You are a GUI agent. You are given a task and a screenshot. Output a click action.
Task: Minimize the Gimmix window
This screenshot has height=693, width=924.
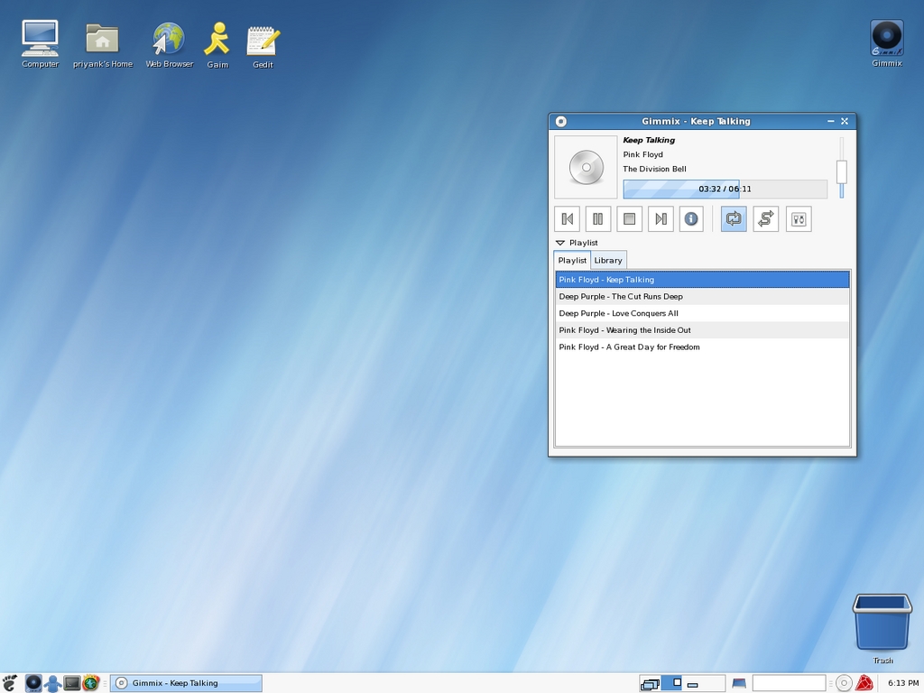click(x=831, y=121)
